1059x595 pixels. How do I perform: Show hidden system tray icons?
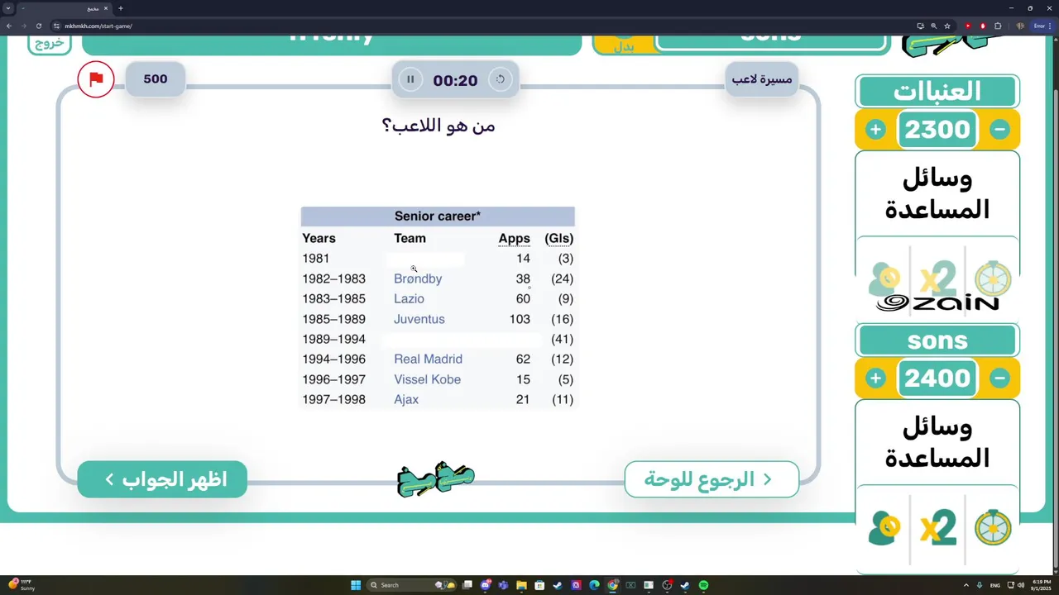click(x=966, y=585)
